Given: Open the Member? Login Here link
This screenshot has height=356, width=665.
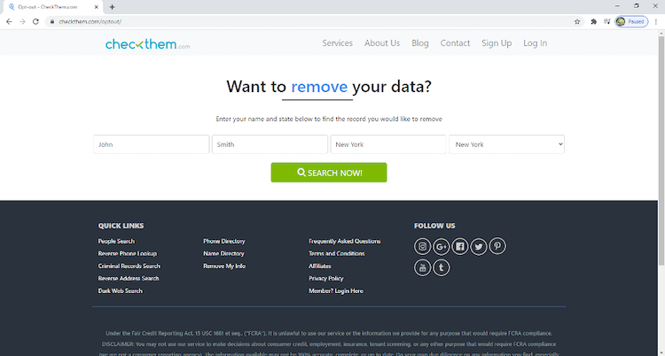Looking at the screenshot, I should 336,290.
